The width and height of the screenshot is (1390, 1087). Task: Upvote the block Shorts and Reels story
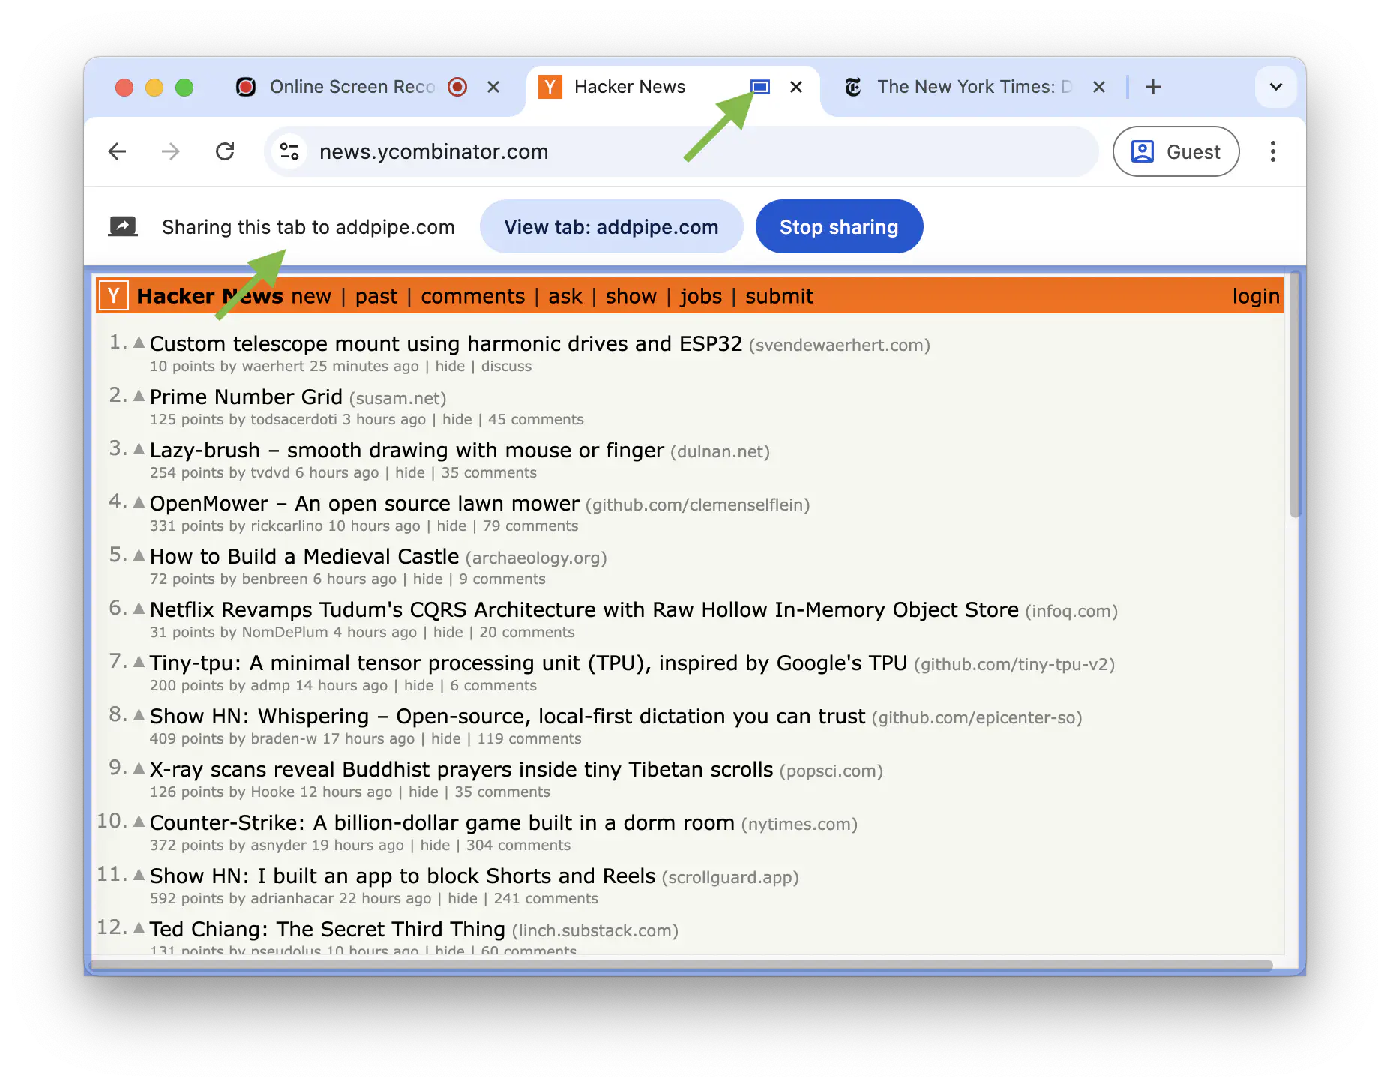coord(139,875)
